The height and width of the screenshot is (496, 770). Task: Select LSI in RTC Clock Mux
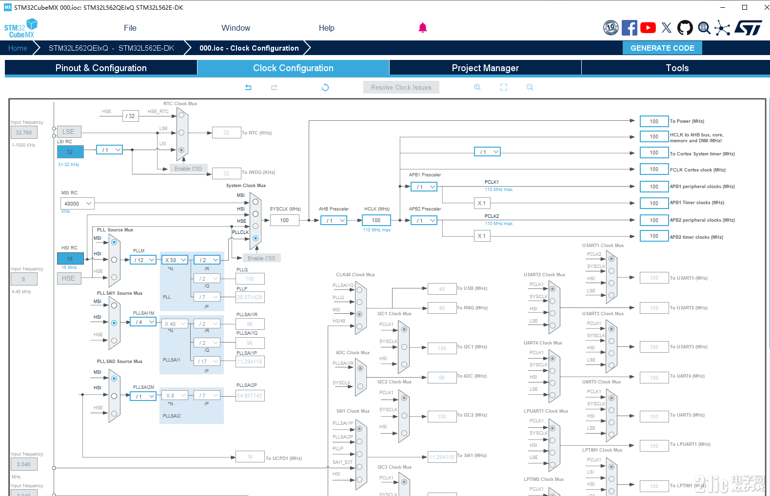(181, 150)
